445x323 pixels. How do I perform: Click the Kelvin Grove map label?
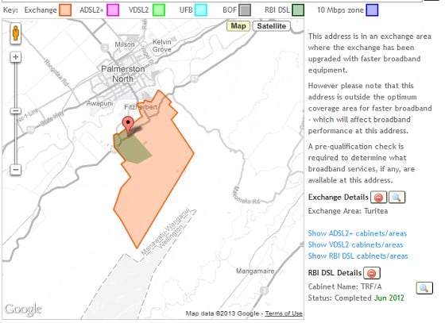pyautogui.click(x=162, y=45)
